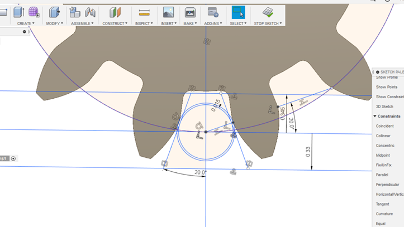Open the SELECT menu label
This screenshot has height=227, width=404.
(238, 23)
